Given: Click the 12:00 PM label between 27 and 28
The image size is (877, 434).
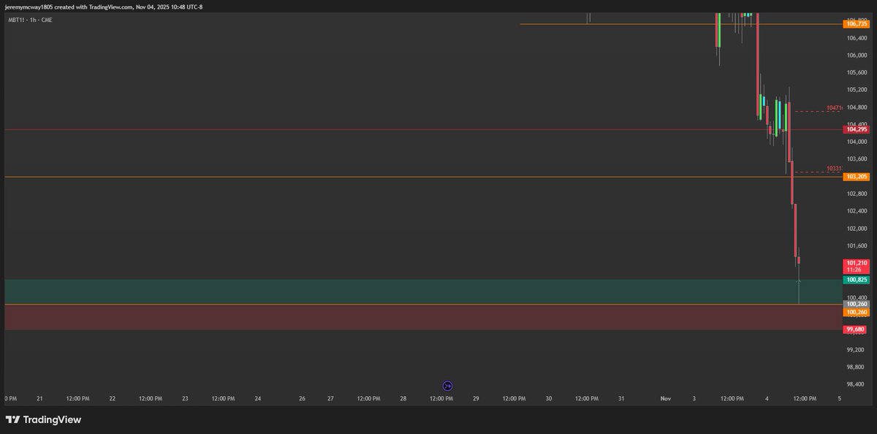Looking at the screenshot, I should tap(368, 399).
